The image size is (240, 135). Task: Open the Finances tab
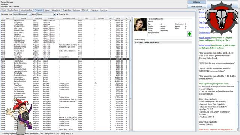(x=94, y=10)
